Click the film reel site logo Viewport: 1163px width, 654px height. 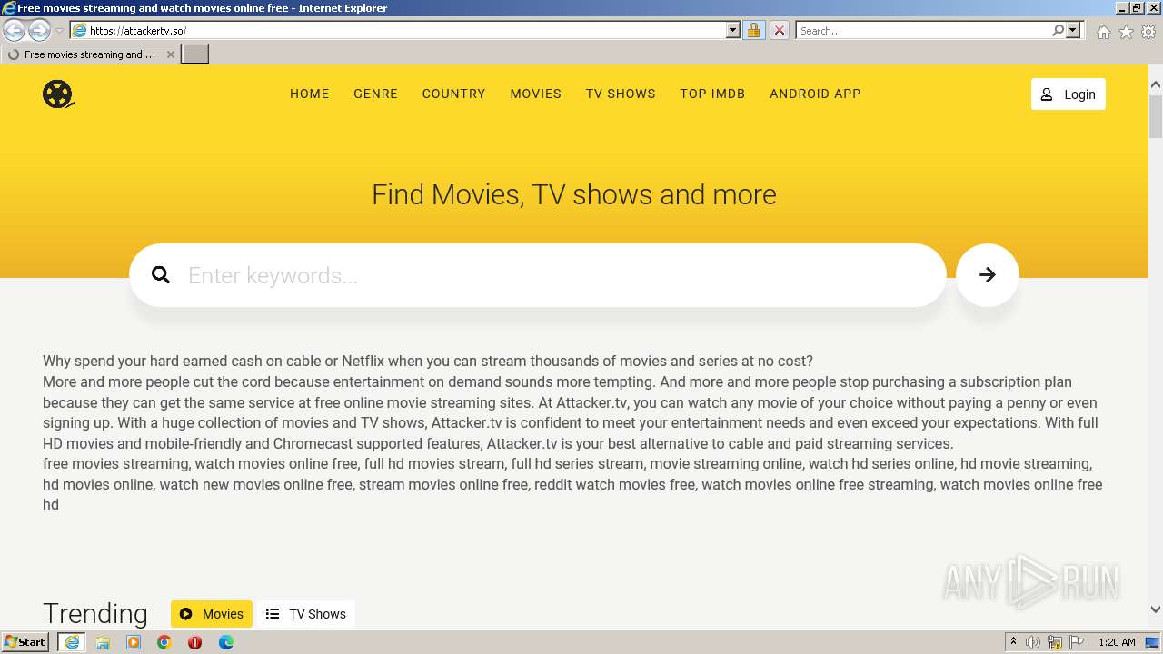58,94
